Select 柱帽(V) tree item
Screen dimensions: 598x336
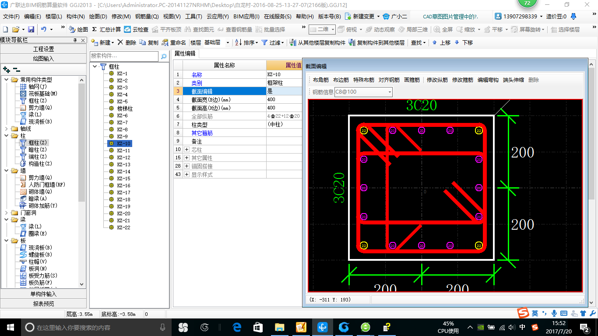(x=34, y=262)
